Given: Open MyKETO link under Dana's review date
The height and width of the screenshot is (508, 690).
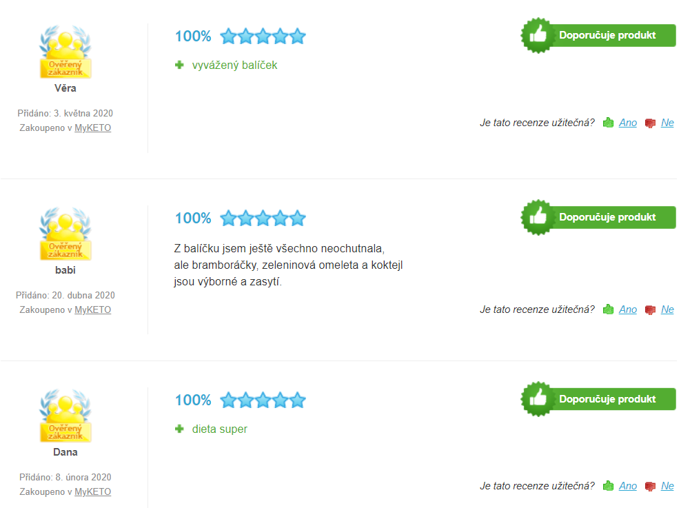Looking at the screenshot, I should click(x=93, y=491).
